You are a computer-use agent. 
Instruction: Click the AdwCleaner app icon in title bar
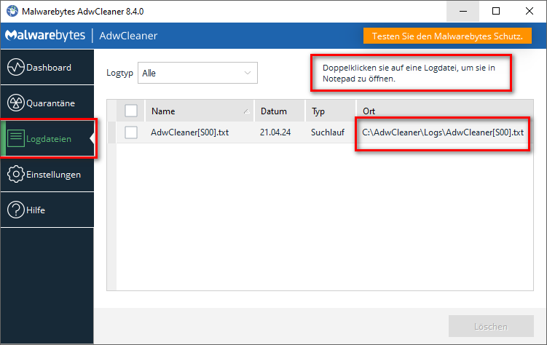coord(12,11)
